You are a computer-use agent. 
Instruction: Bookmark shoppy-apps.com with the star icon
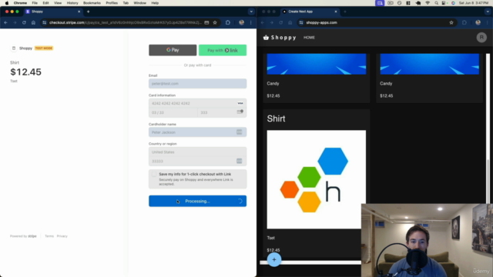451,22
